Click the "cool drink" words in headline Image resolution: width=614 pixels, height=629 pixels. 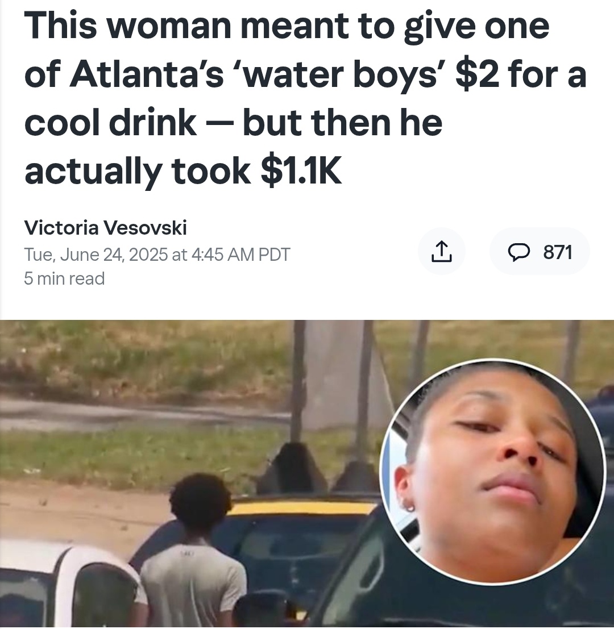click(x=110, y=122)
